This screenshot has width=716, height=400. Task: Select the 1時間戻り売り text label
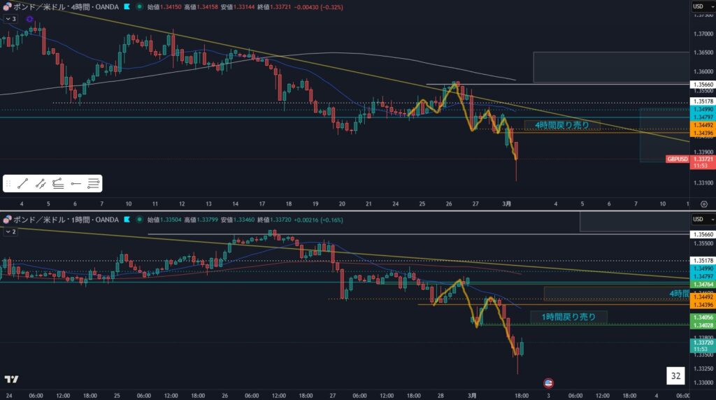568,317
